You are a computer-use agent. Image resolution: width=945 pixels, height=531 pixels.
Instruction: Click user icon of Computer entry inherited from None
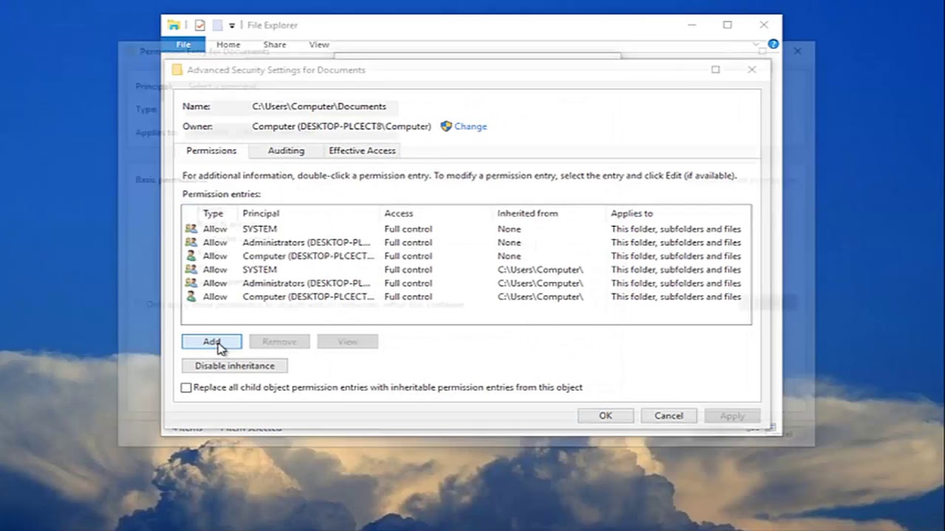tap(191, 256)
